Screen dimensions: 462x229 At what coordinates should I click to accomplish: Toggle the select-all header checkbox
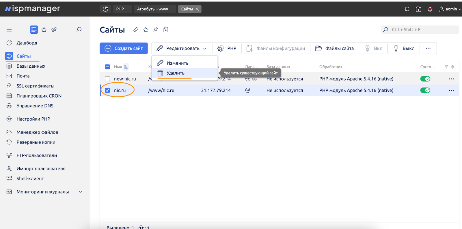(107, 67)
